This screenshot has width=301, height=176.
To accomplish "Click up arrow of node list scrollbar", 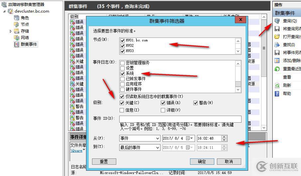I will coord(238,41).
